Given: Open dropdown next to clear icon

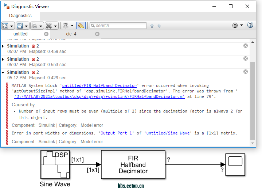Looking at the screenshot, I should (55, 26).
